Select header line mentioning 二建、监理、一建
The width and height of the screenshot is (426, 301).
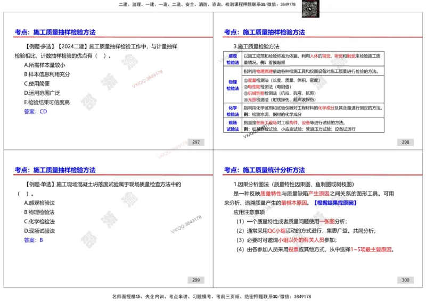click(x=207, y=4)
